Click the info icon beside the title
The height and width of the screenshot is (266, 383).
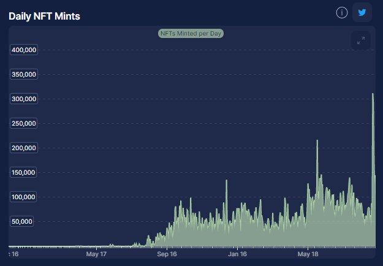(342, 12)
